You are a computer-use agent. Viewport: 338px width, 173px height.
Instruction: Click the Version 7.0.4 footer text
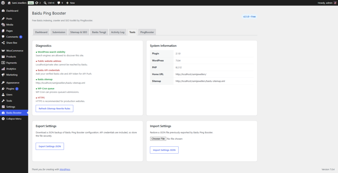(x=328, y=170)
